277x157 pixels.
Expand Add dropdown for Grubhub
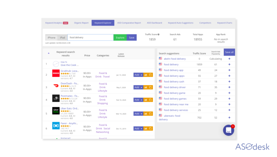tap(141, 75)
